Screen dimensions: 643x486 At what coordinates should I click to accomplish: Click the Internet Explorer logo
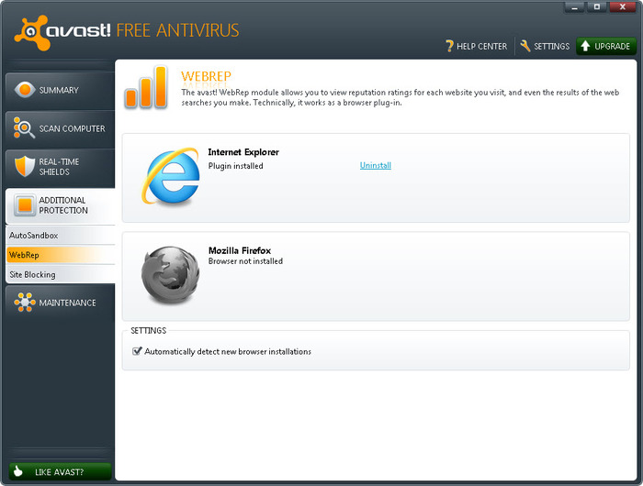(x=171, y=176)
